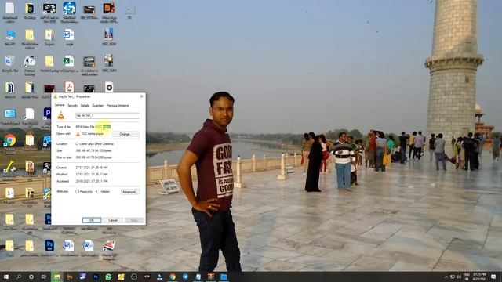Image resolution: width=502 pixels, height=282 pixels.
Task: Switch to the Security tab
Action: pyautogui.click(x=73, y=105)
